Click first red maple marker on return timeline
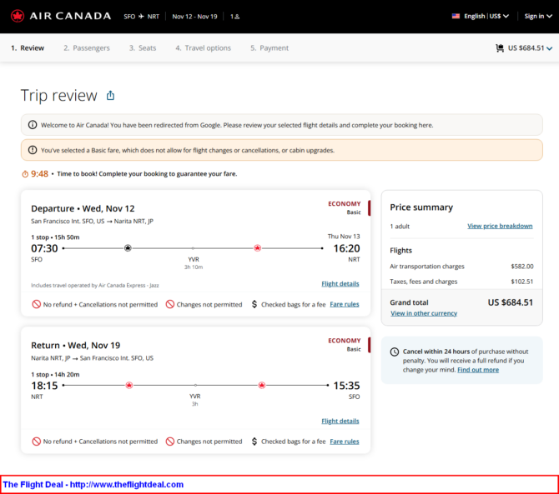The image size is (559, 494). (129, 385)
